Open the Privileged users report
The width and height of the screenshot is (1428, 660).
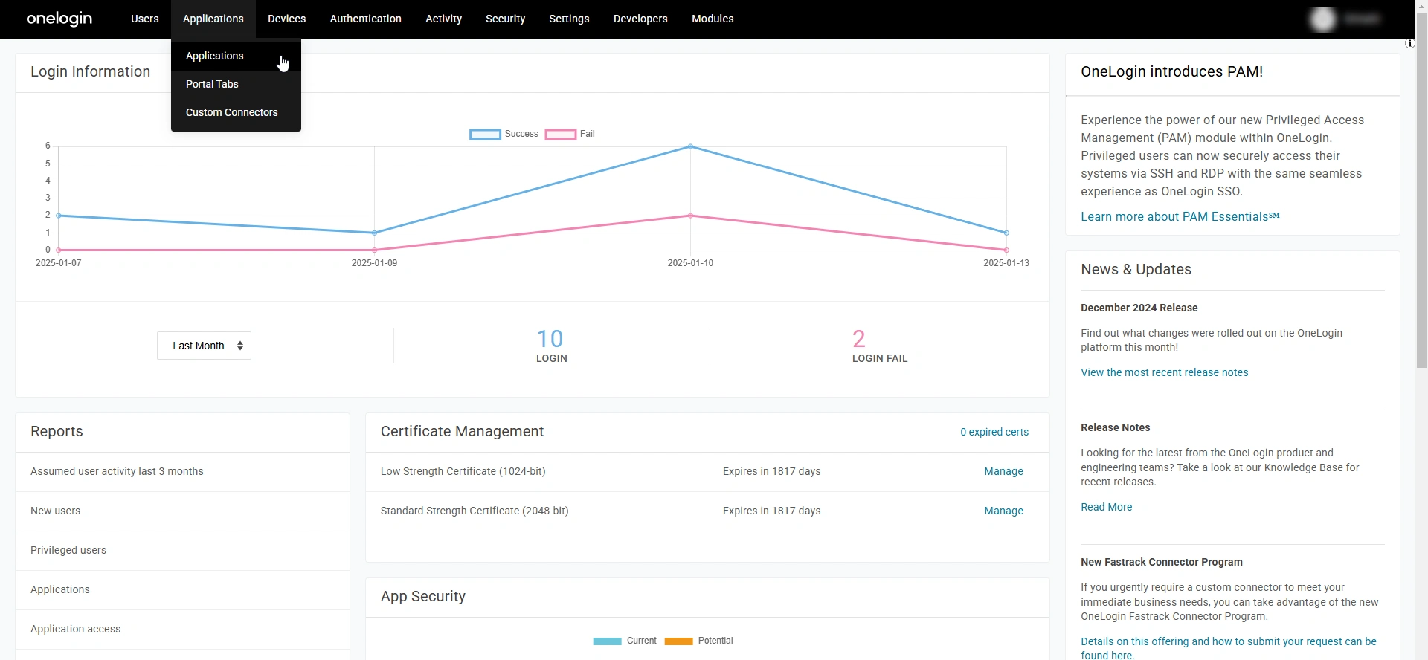[x=68, y=550]
